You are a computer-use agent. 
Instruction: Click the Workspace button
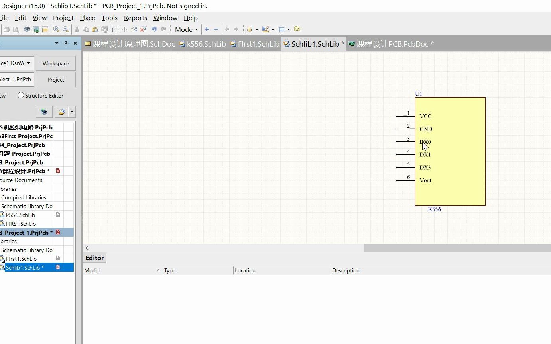[x=55, y=63]
